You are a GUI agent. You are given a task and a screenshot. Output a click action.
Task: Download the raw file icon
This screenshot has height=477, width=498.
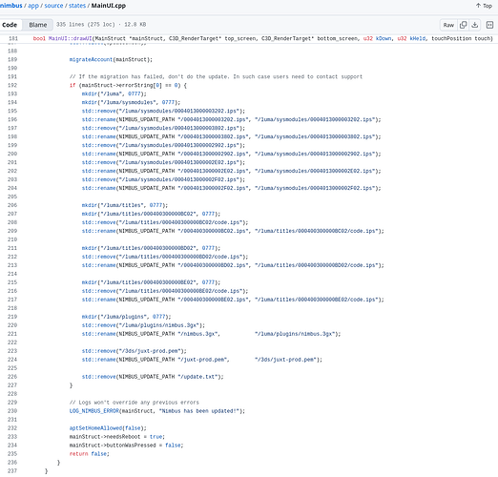(x=475, y=25)
